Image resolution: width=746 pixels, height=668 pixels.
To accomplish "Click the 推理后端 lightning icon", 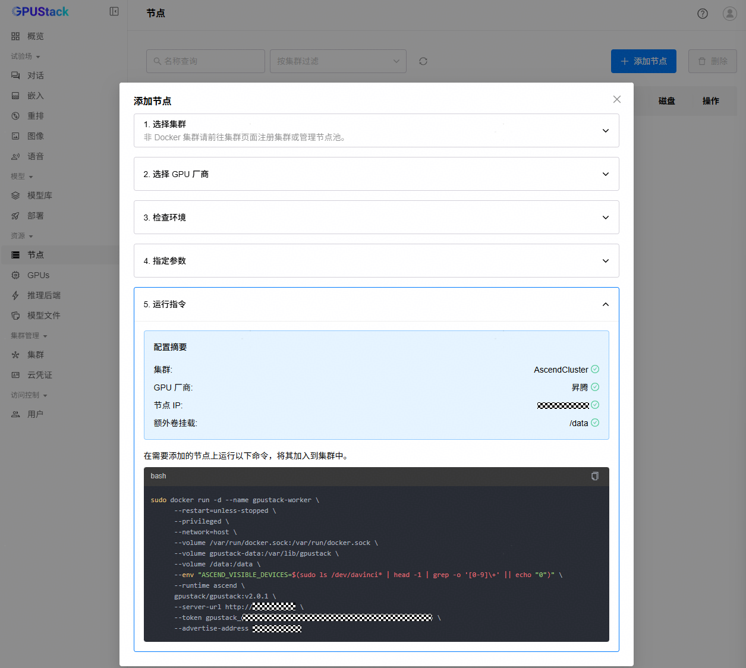I will click(x=15, y=295).
